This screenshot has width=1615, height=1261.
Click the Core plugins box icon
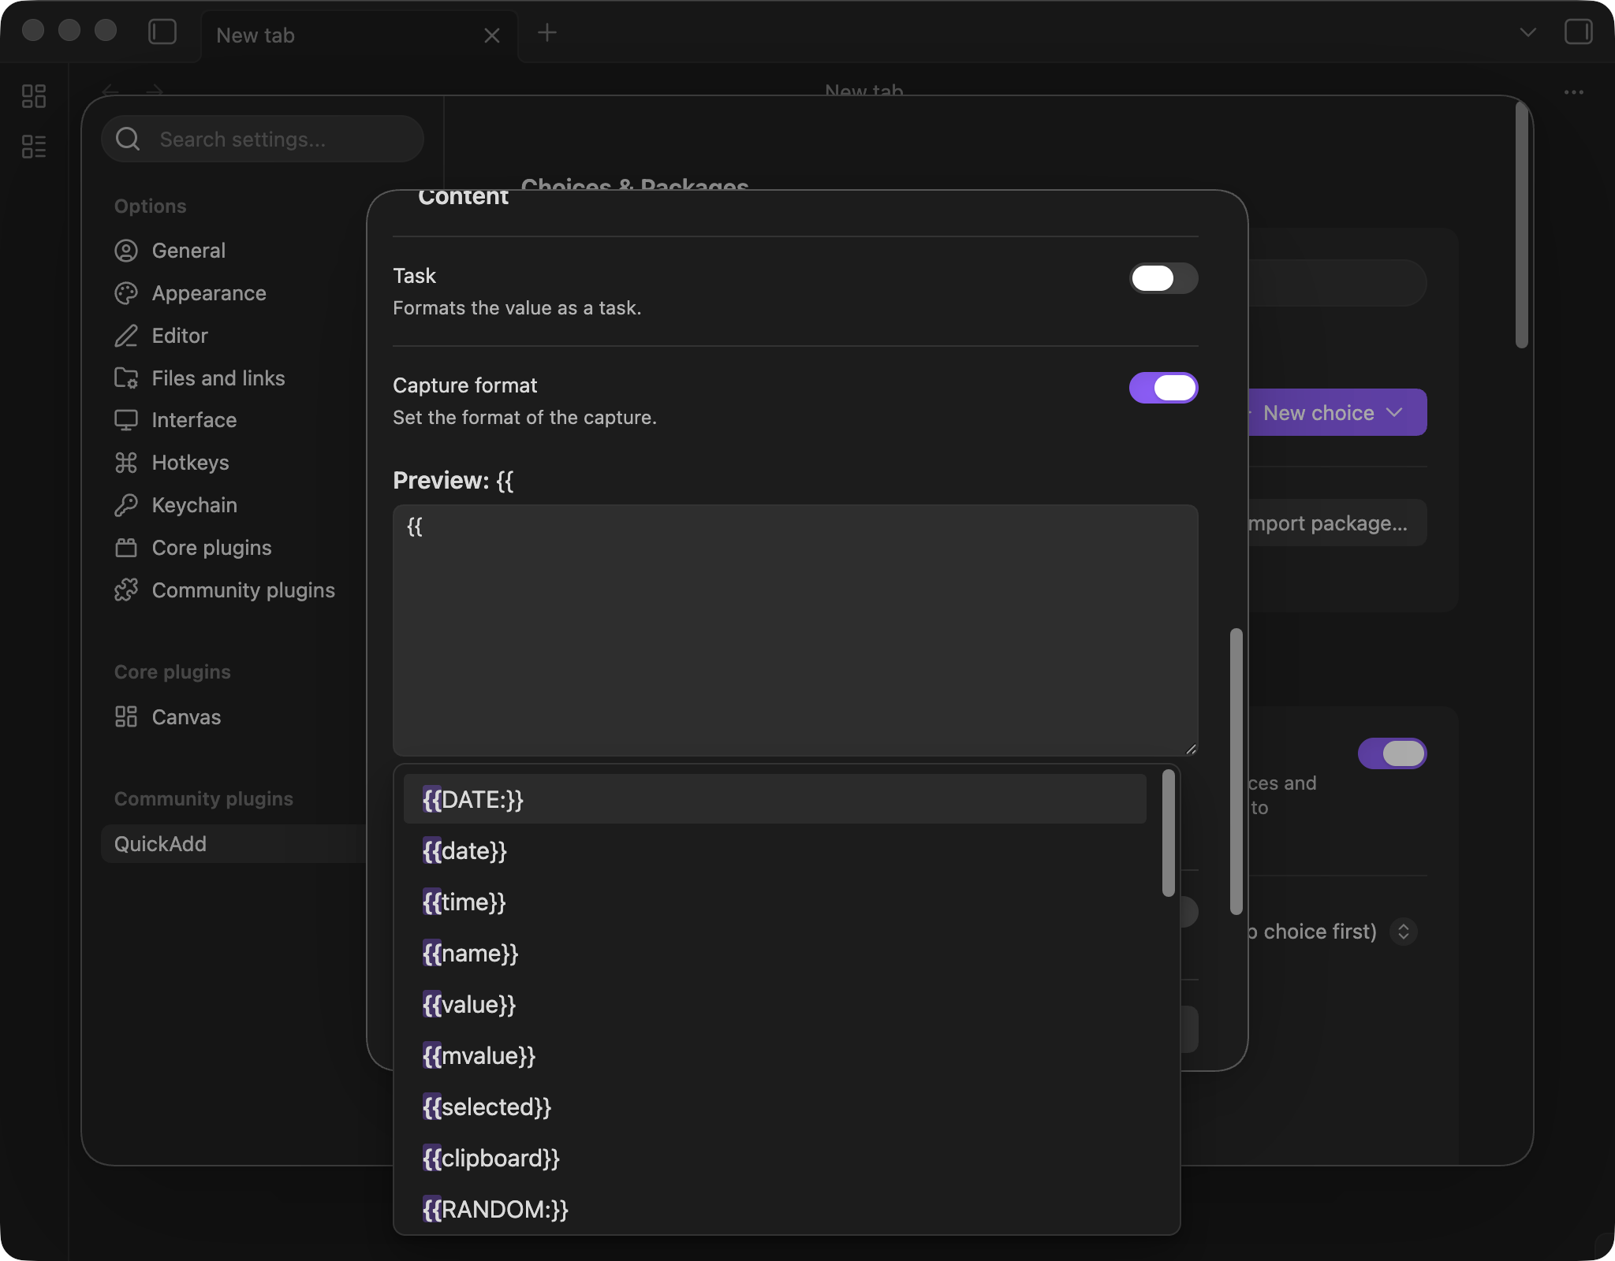126,548
